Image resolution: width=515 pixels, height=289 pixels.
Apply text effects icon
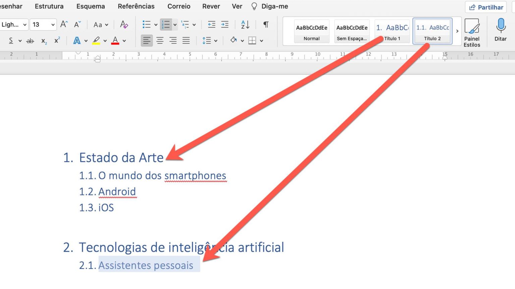[x=77, y=40]
